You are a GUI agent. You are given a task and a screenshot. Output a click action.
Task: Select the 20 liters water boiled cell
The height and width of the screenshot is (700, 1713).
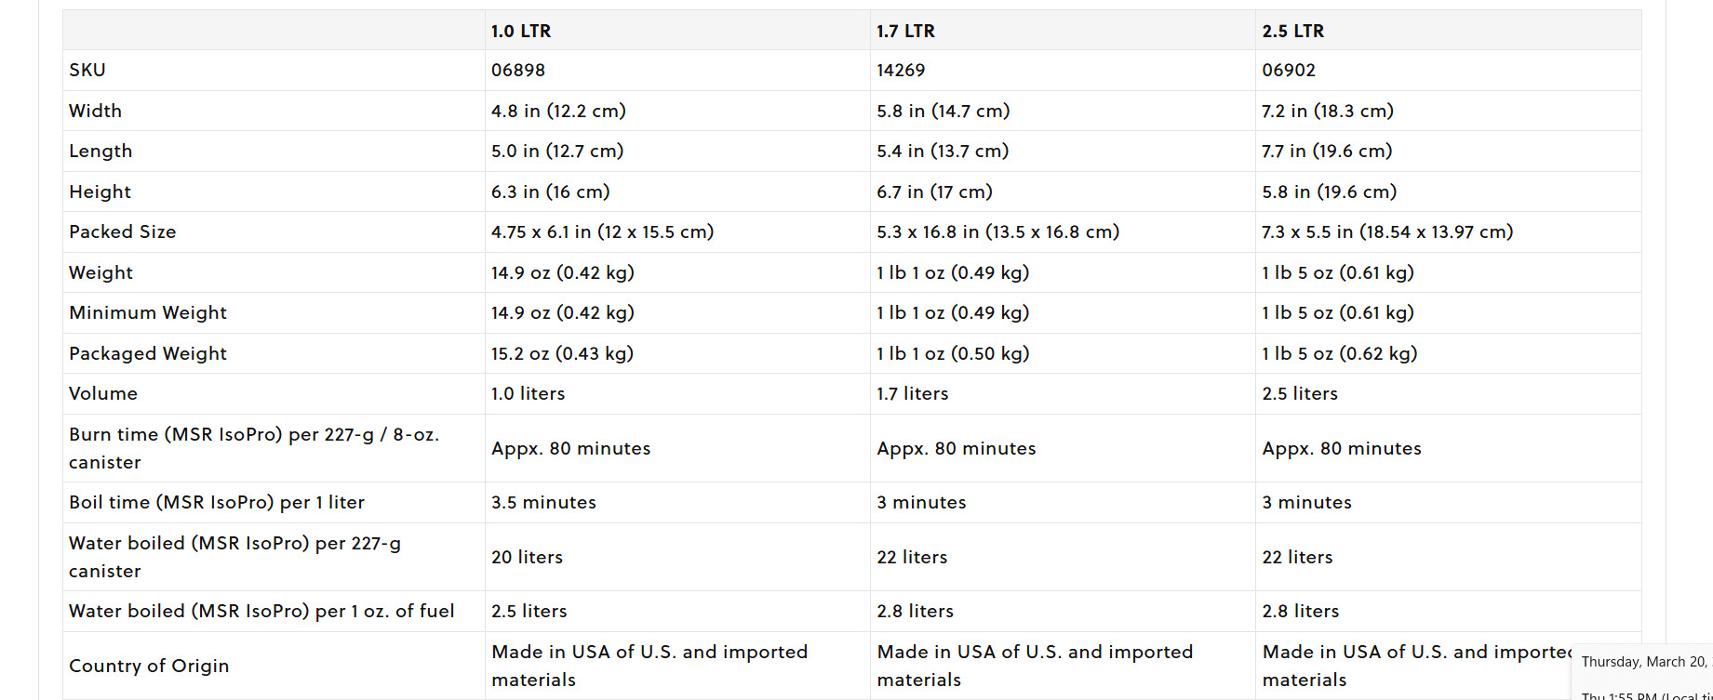pyautogui.click(x=527, y=557)
